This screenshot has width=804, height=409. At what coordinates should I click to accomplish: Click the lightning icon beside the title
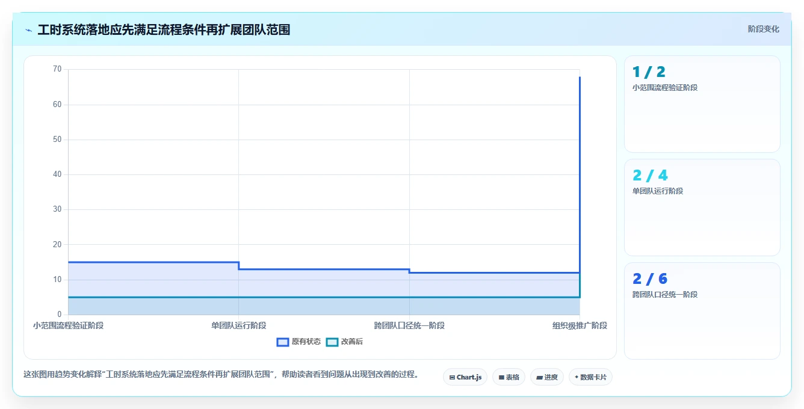[x=28, y=29]
